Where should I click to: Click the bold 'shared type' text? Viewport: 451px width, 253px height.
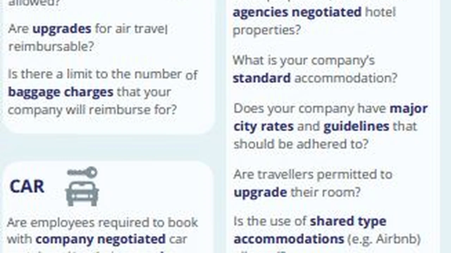(348, 221)
